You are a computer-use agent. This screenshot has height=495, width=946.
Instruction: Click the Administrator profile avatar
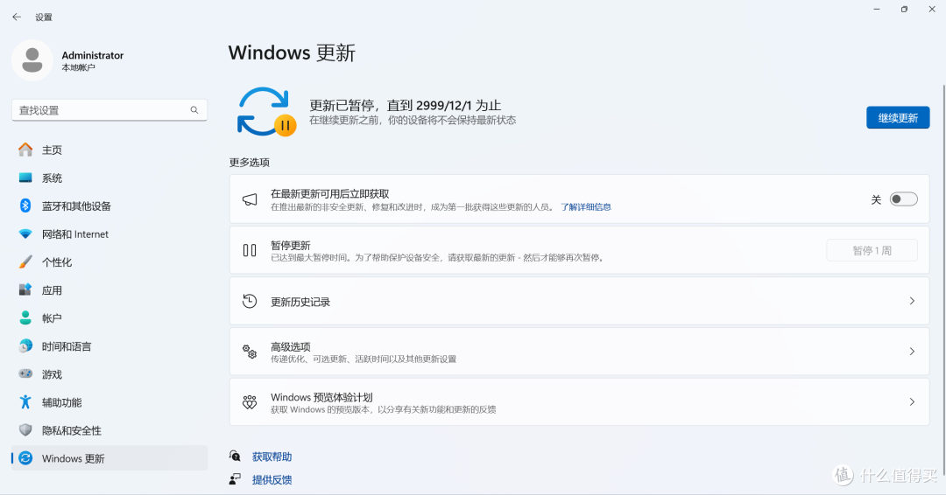tap(32, 61)
